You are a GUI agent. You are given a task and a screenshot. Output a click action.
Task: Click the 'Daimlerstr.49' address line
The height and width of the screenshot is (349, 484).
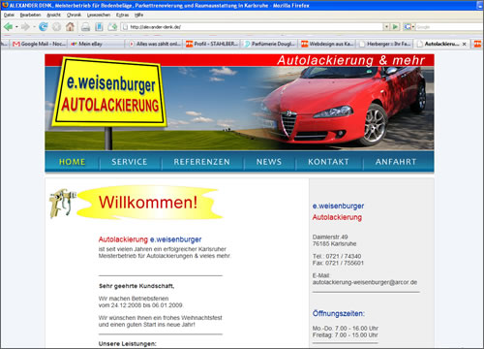(330, 237)
